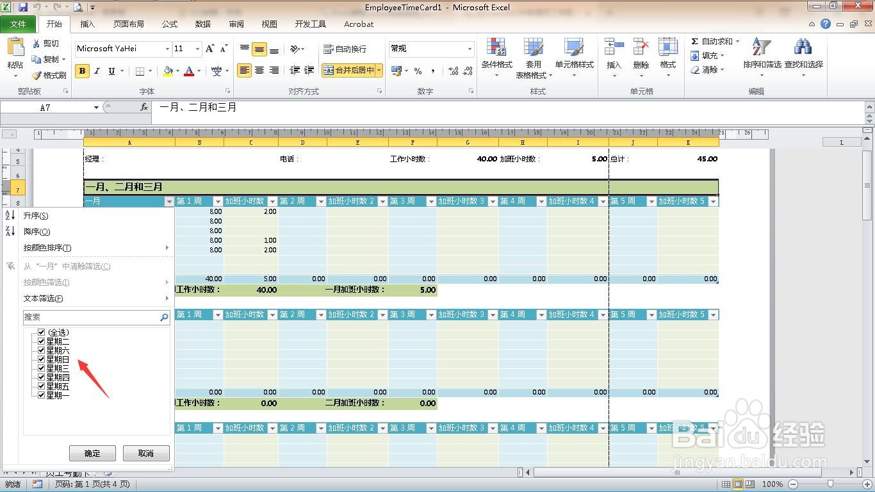The height and width of the screenshot is (492, 875).
Task: Switch to the 页面布局 tab
Action: 129,24
